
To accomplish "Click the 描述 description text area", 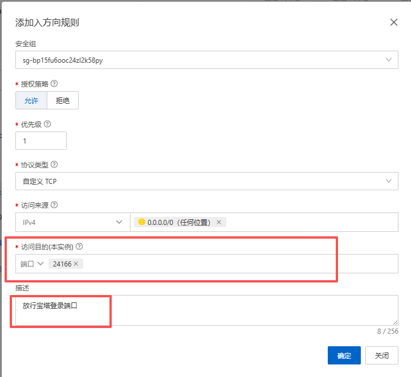I will [206, 310].
